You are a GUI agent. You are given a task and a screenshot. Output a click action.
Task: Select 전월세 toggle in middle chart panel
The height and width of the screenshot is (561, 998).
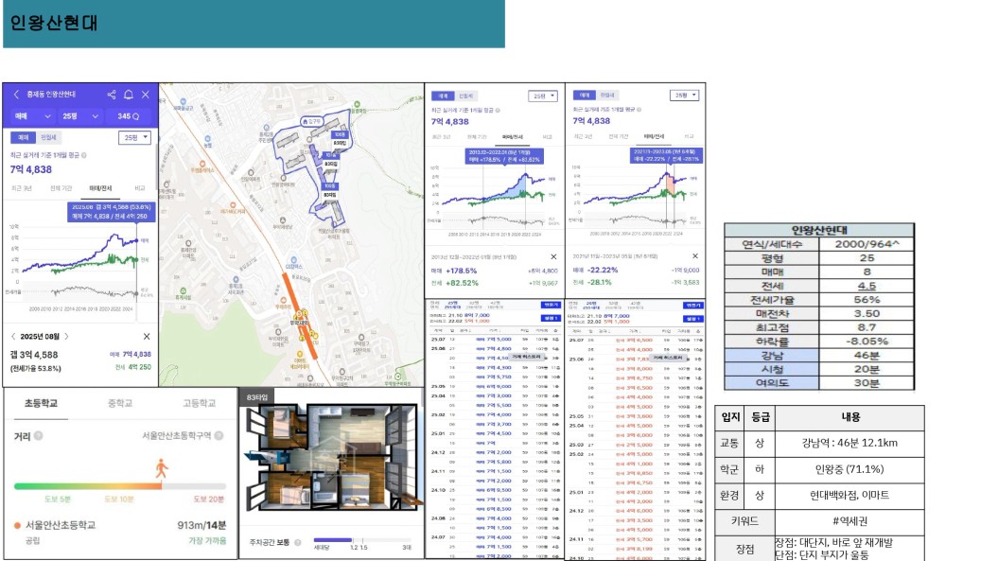click(466, 96)
